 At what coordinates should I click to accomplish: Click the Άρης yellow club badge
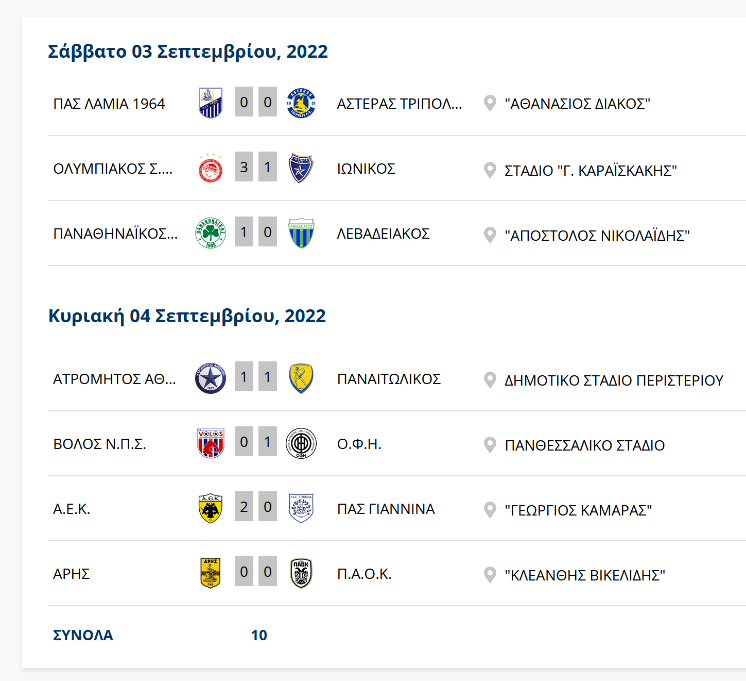point(211,573)
